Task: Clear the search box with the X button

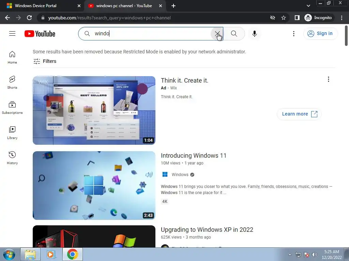Action: (x=217, y=34)
